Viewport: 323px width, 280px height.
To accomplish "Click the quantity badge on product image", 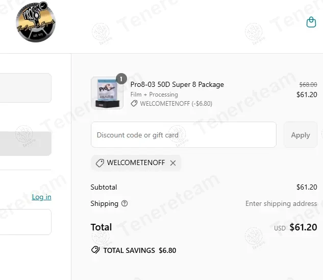I will tap(121, 79).
